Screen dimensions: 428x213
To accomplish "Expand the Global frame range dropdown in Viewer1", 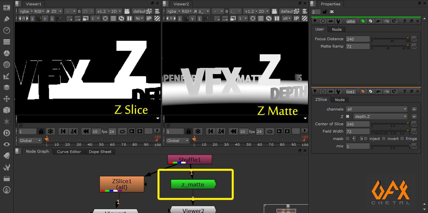I will 30,141.
